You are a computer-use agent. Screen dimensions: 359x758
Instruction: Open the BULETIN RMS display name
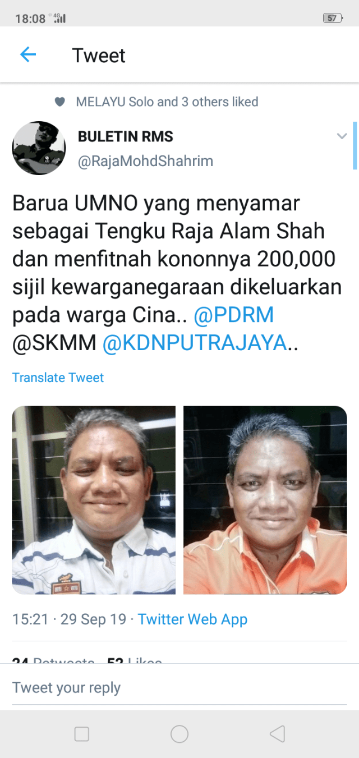pos(125,136)
